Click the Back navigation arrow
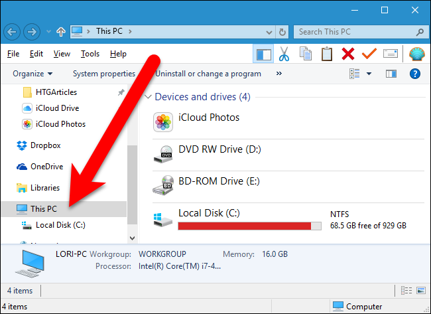The height and width of the screenshot is (314, 431). coord(12,32)
